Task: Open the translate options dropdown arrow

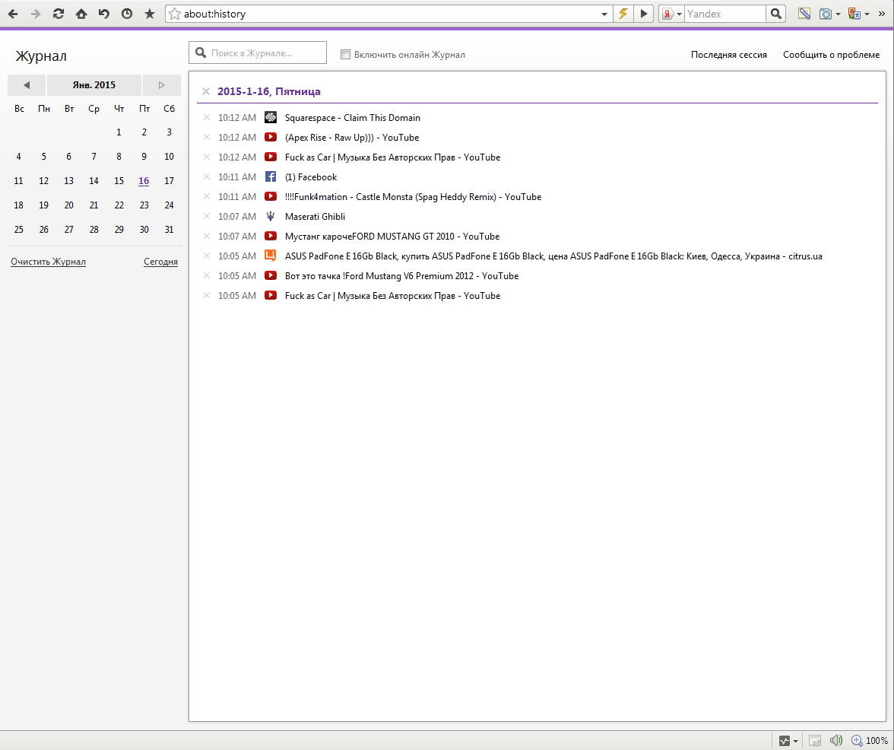Action: 867,14
